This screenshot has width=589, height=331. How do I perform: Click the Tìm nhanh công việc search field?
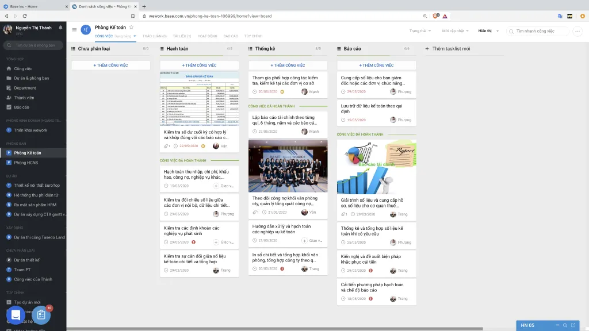541,31
